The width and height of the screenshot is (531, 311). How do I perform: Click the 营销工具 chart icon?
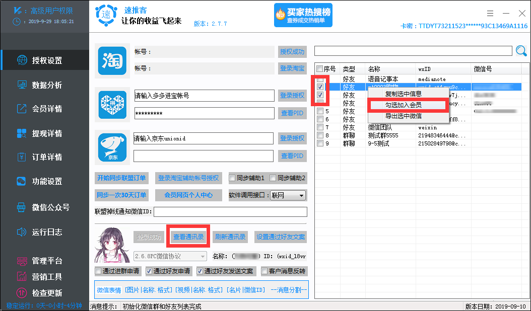(x=22, y=276)
